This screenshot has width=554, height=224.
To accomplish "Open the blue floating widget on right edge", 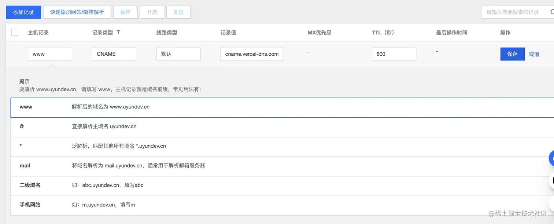I will coord(551,158).
